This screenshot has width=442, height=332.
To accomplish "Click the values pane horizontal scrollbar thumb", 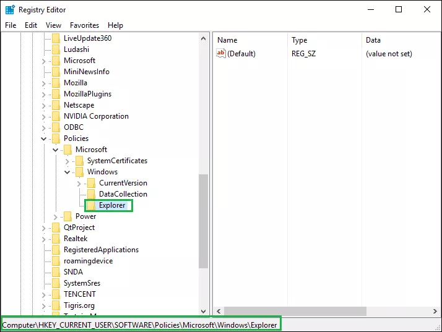I will (295, 311).
